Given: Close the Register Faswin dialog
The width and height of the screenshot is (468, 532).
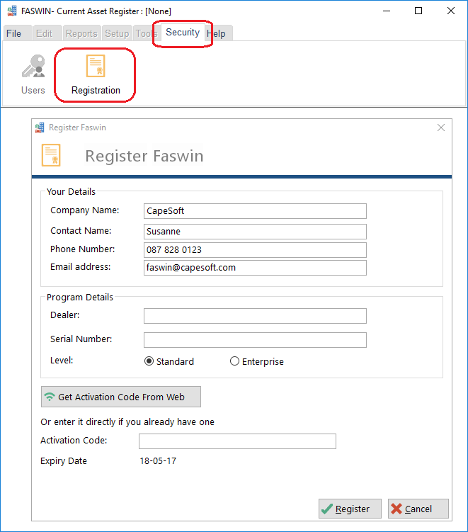Looking at the screenshot, I should point(441,128).
